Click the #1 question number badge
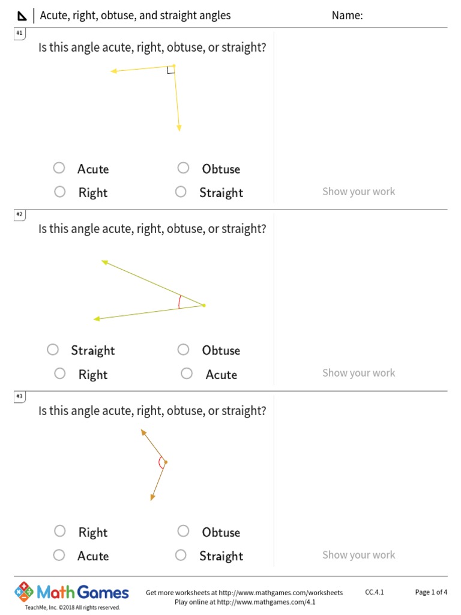Viewport: 461px width, 615px height. point(19,33)
